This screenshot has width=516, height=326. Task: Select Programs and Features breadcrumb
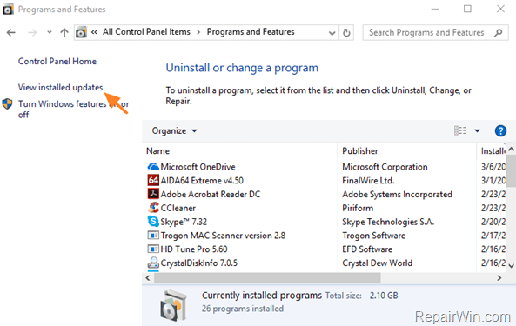point(251,32)
